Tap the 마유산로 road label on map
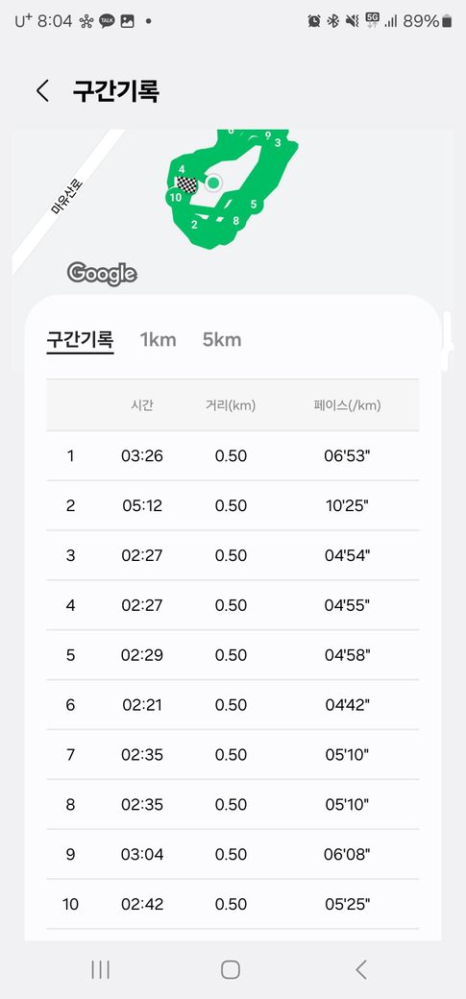The image size is (466, 999). click(x=66, y=196)
